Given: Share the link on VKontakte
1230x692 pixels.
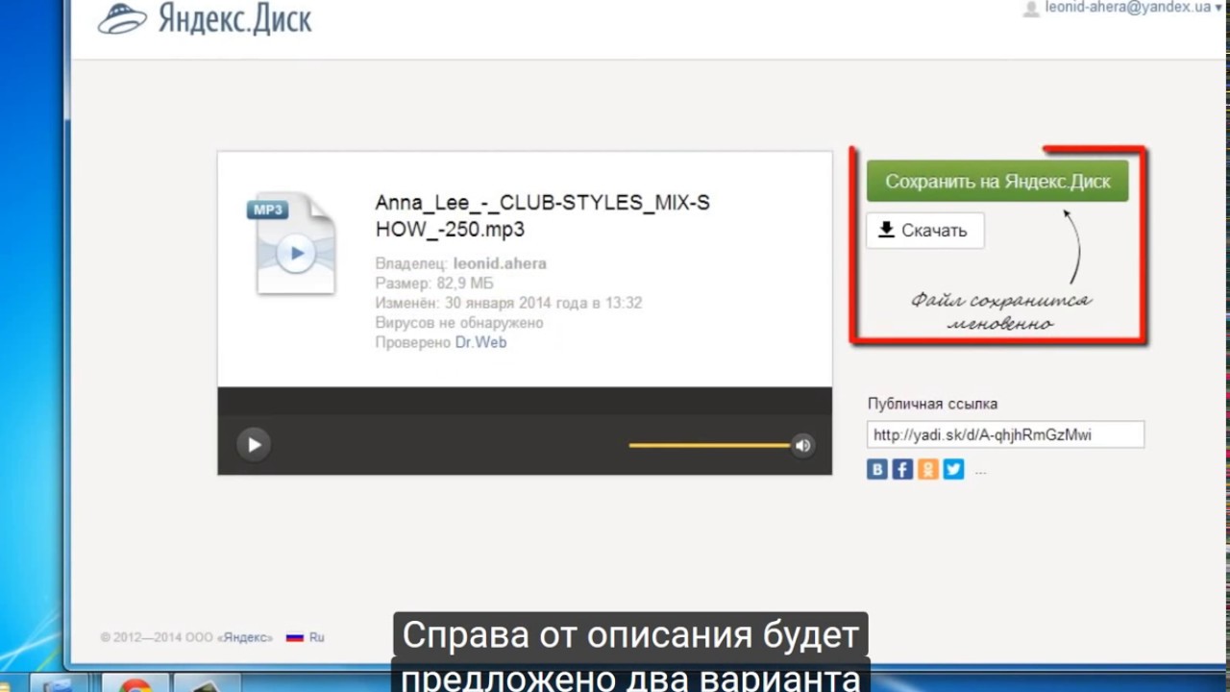Looking at the screenshot, I should (x=877, y=469).
